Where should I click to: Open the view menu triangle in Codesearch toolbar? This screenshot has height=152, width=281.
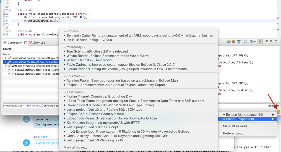click(267, 41)
